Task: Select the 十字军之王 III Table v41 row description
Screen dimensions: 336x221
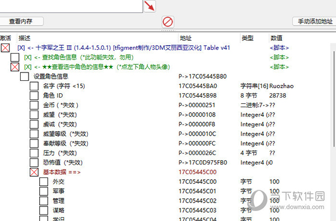Action: tap(124, 48)
